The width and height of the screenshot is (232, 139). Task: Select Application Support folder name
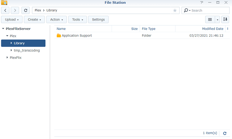(x=77, y=36)
